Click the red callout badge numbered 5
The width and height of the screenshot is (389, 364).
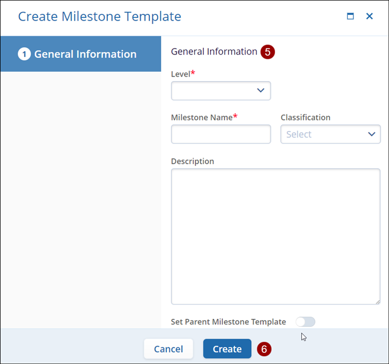tap(268, 52)
